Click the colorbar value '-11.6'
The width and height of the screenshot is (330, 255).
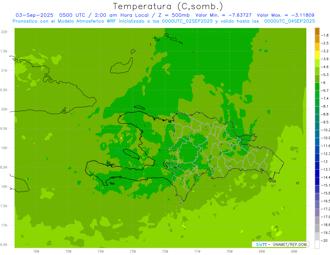tap(326, 146)
